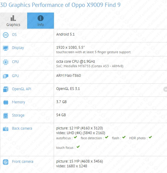Click the Front camera lens icon
Image resolution: width=167 pixels, height=173 pixels.
pyautogui.click(x=6, y=162)
